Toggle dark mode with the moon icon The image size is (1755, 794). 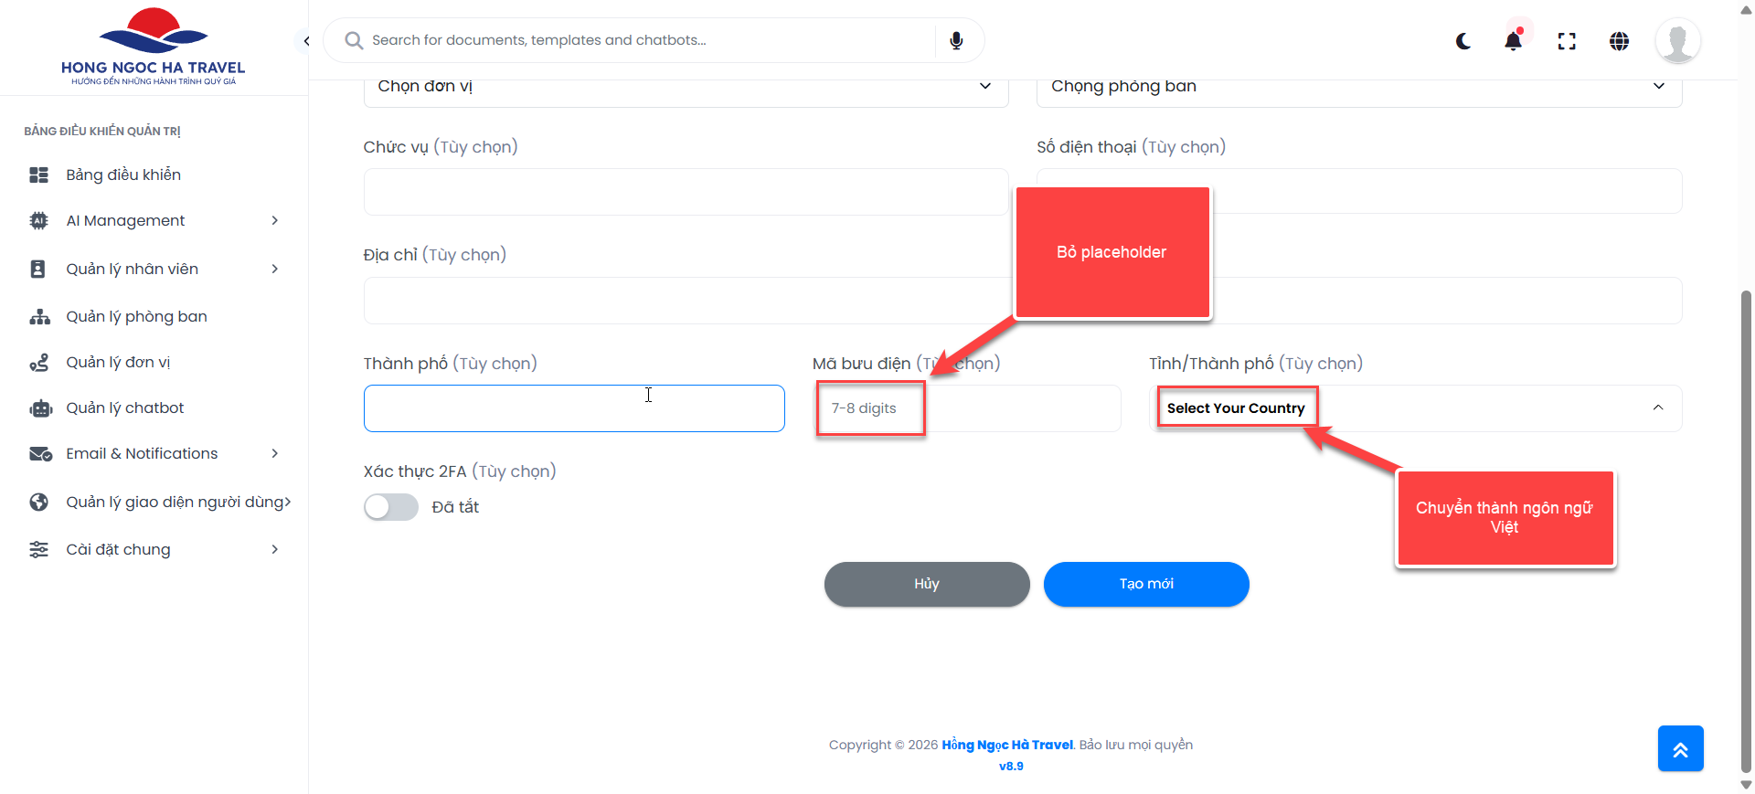pos(1463,41)
